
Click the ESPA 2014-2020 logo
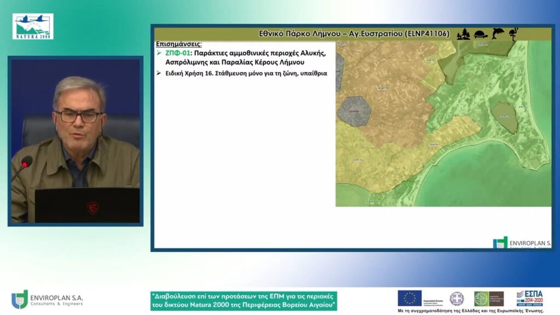[x=529, y=298]
